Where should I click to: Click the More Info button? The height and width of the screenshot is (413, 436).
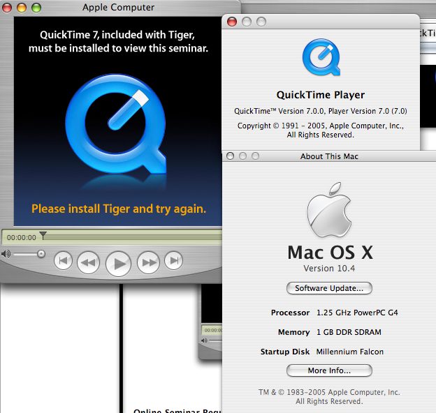[329, 370]
